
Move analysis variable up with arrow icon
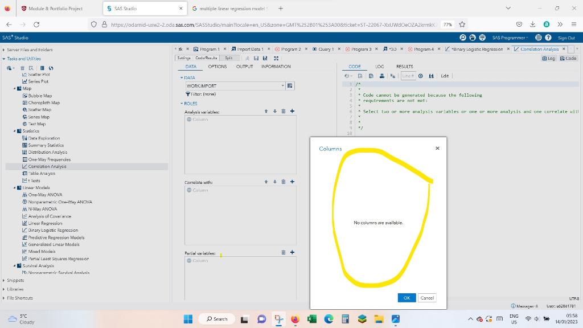pos(266,111)
